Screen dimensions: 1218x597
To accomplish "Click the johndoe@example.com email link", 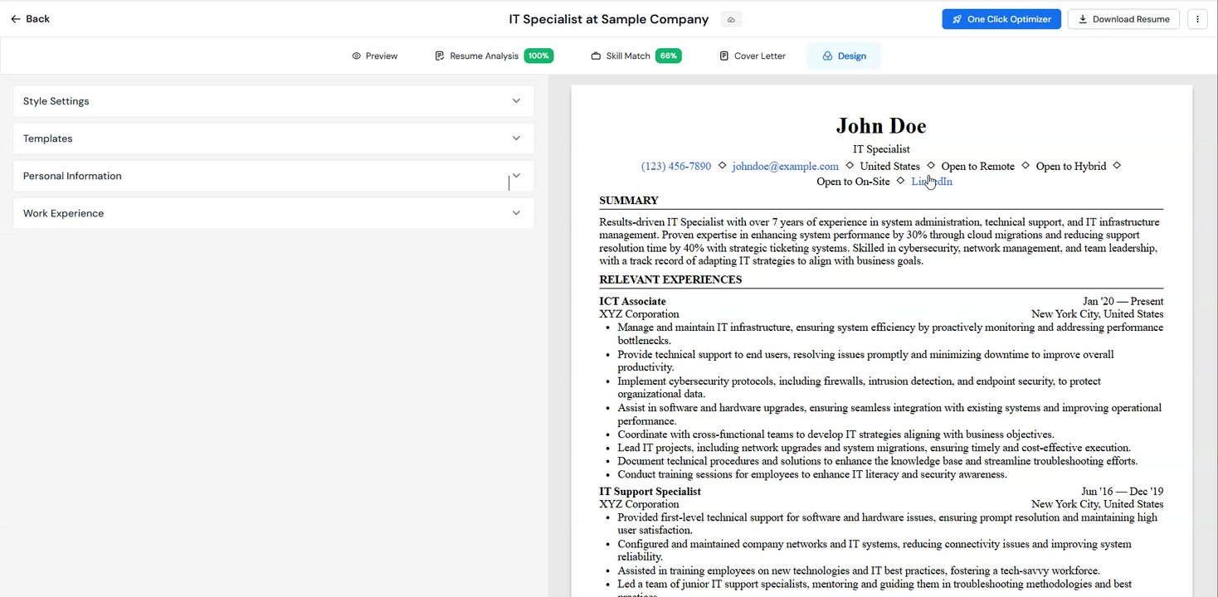I will (785, 167).
